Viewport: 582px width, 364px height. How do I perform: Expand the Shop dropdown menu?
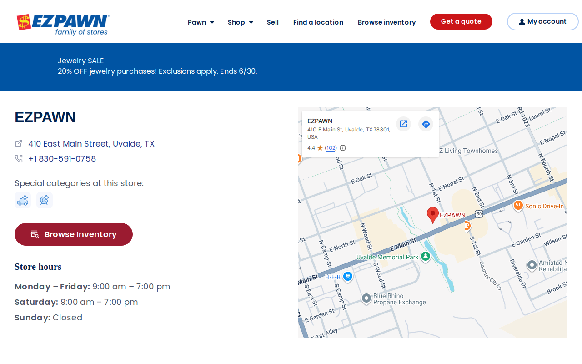pos(240,22)
